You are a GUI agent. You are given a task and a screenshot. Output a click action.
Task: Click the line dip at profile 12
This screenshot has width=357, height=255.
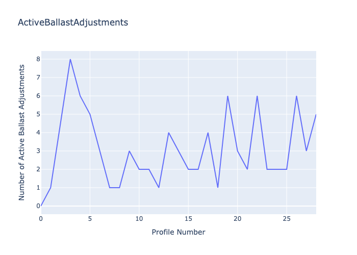(x=159, y=188)
